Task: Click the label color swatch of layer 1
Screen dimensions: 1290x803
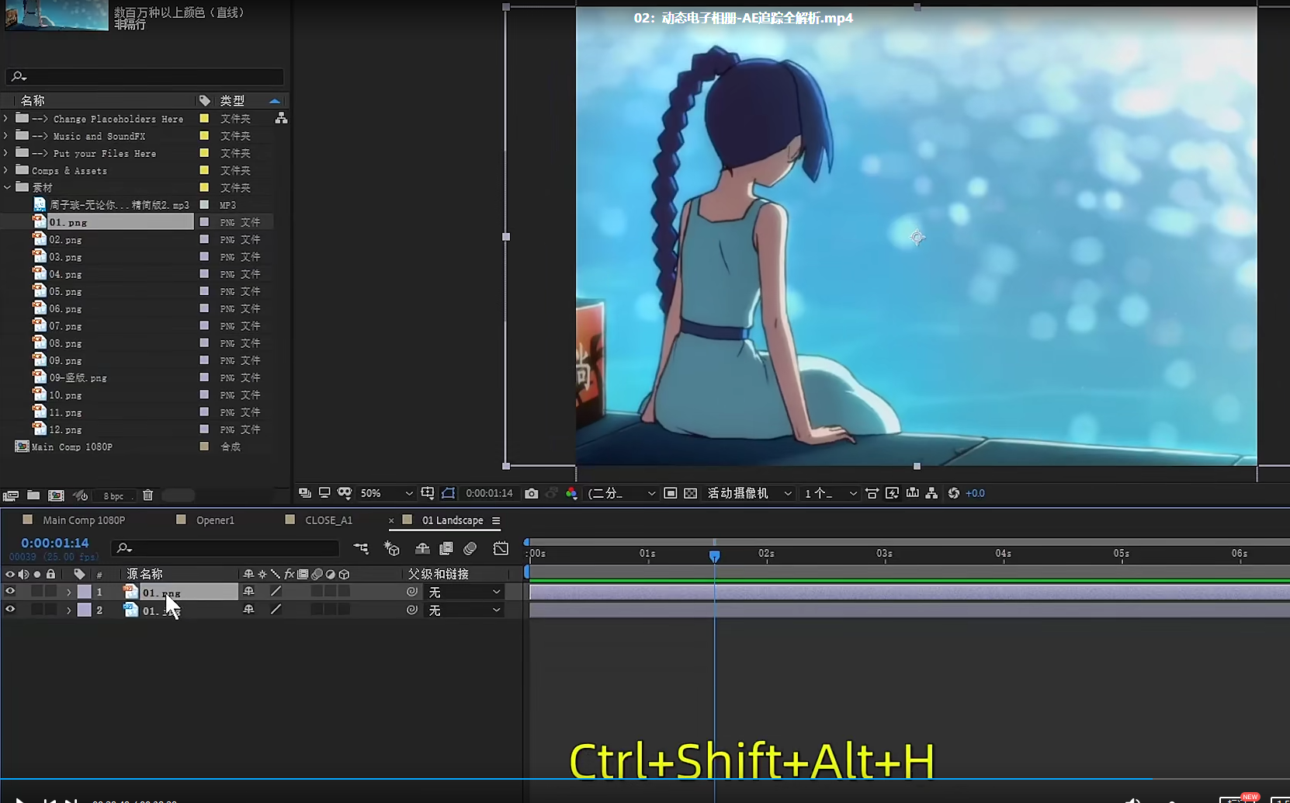Action: click(85, 592)
